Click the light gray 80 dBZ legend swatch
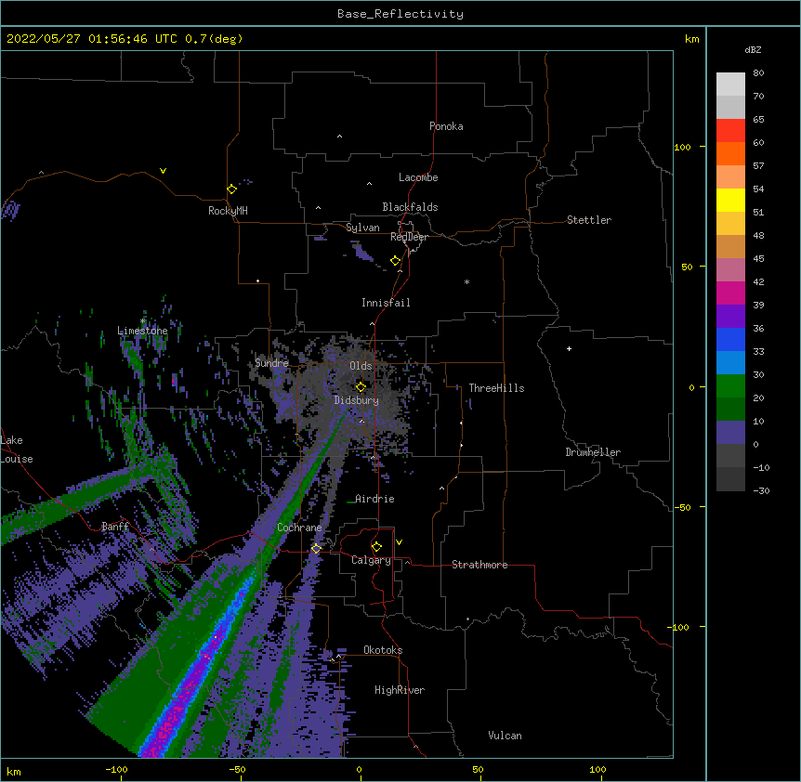Screen dimensions: 801x782 click(x=730, y=84)
